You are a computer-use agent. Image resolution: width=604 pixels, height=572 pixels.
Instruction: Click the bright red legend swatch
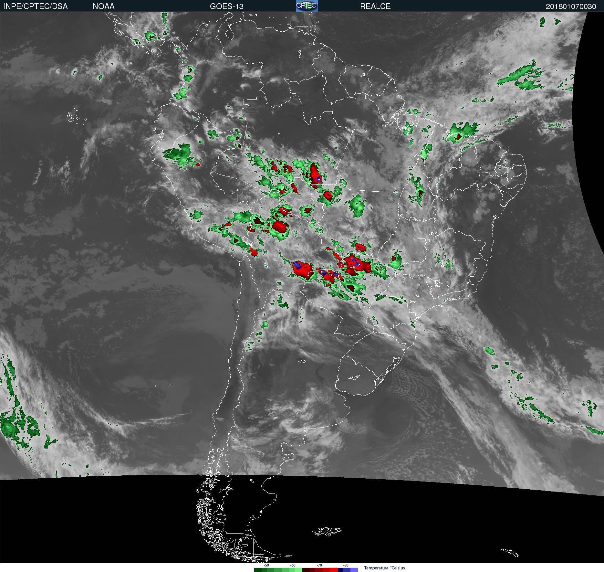pos(334,570)
